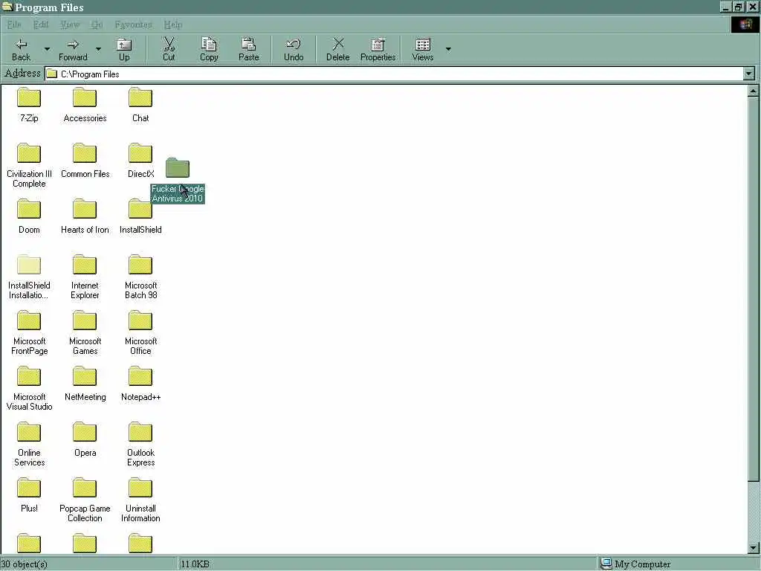Go back with the Back toolbar button
Image resolution: width=761 pixels, height=571 pixels.
(21, 50)
